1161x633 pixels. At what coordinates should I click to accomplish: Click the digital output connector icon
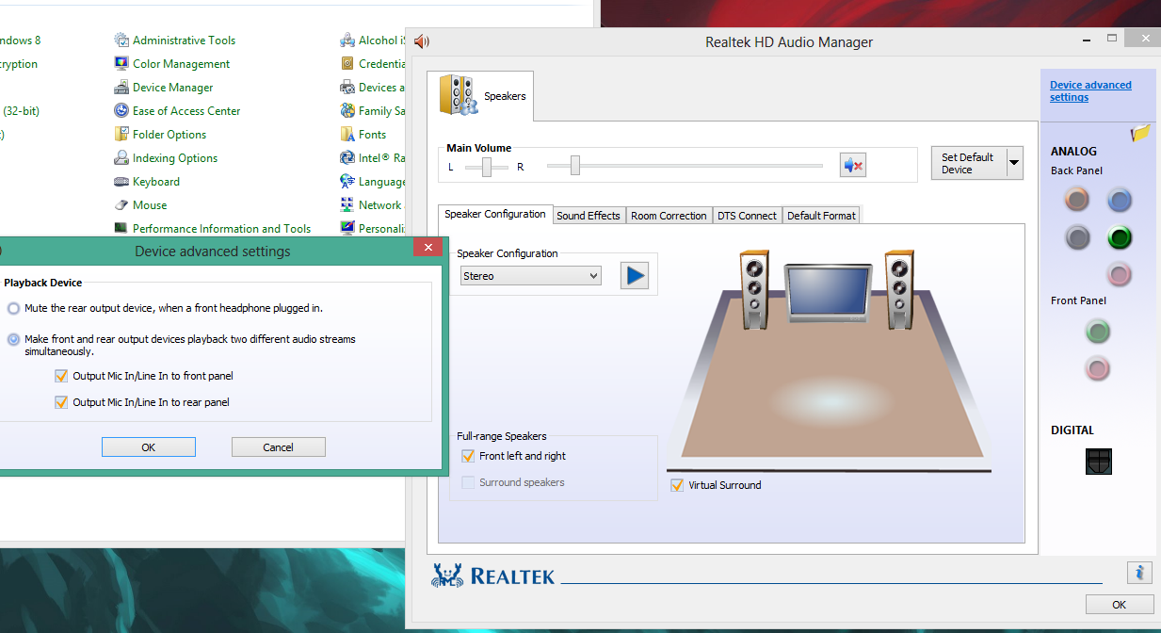1099,461
